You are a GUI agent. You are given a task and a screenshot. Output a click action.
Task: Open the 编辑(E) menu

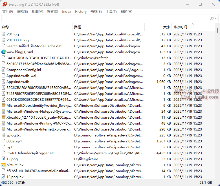22,12
